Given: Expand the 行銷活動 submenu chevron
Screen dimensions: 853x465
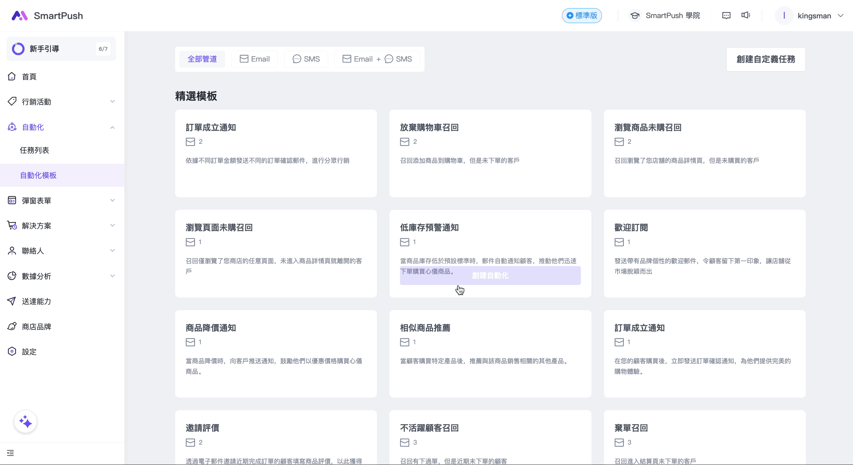Looking at the screenshot, I should 113,102.
